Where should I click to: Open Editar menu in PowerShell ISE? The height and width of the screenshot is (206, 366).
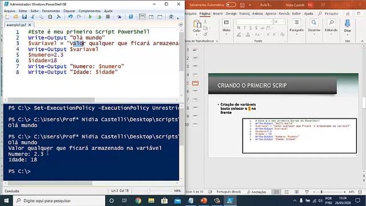tap(23, 11)
